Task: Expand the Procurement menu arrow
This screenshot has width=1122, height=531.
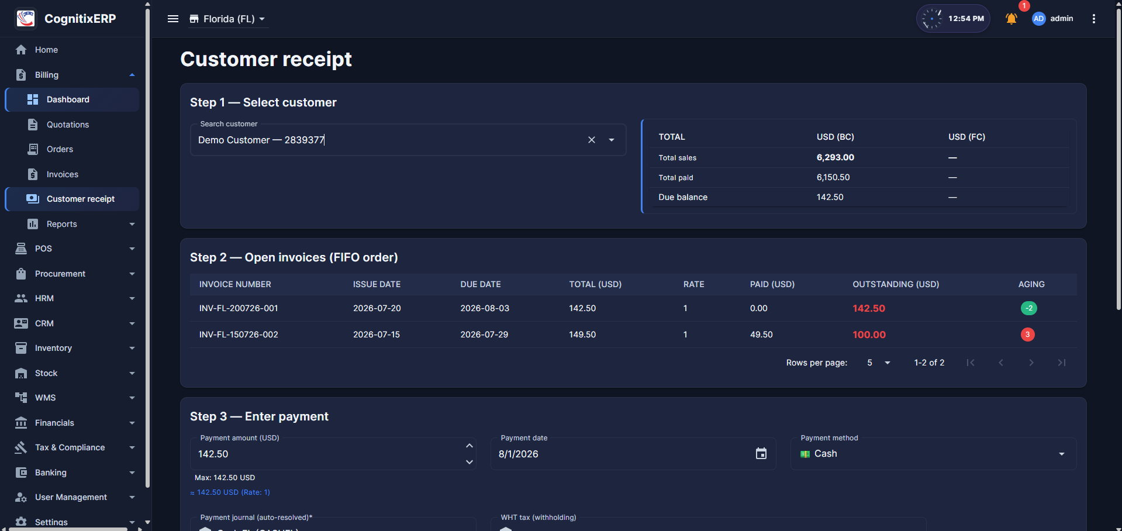Action: 132,274
